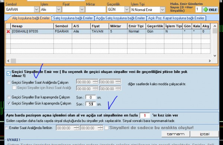Image resolution: width=223 pixels, height=145 pixels.
Task: Click the Miktar column header in table
Action: pos(118,26)
